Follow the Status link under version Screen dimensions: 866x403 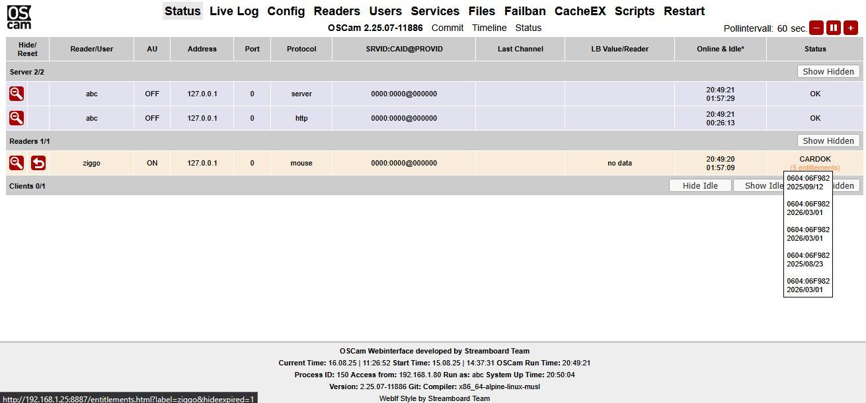coord(528,28)
